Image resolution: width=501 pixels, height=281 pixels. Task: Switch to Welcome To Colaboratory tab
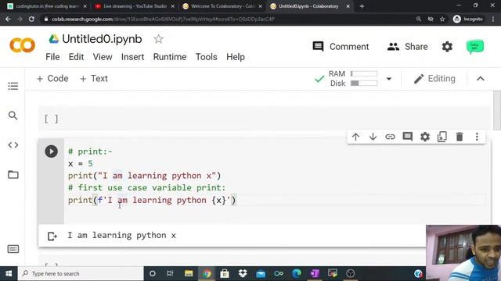(x=222, y=6)
